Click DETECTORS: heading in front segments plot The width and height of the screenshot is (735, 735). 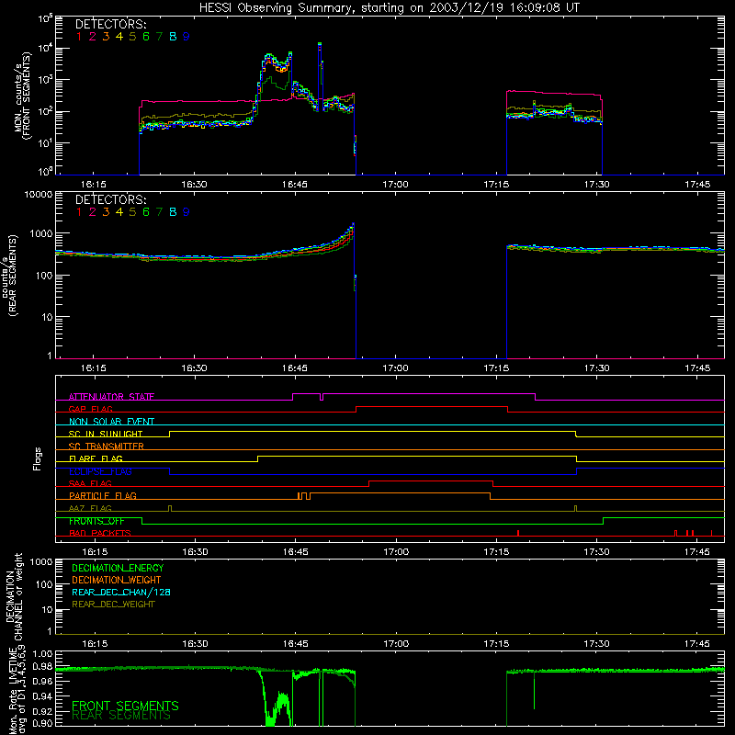coord(111,25)
